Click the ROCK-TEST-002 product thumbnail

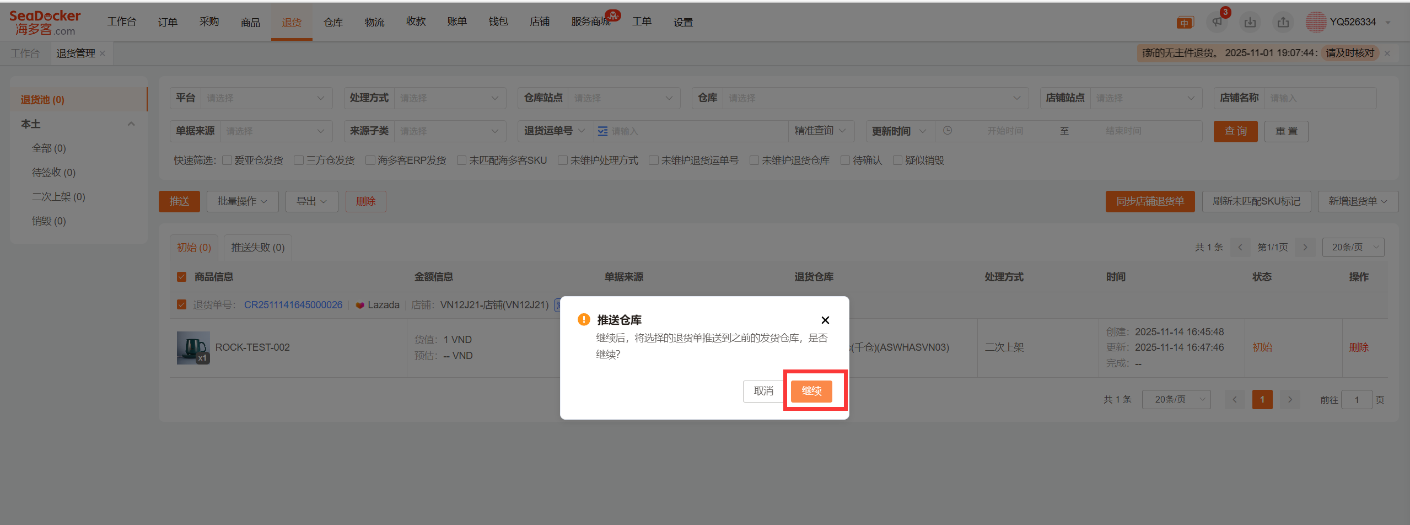coord(193,347)
